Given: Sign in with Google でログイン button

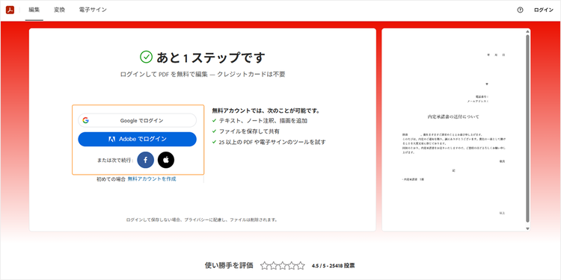Looking at the screenshot, I should pyautogui.click(x=138, y=120).
